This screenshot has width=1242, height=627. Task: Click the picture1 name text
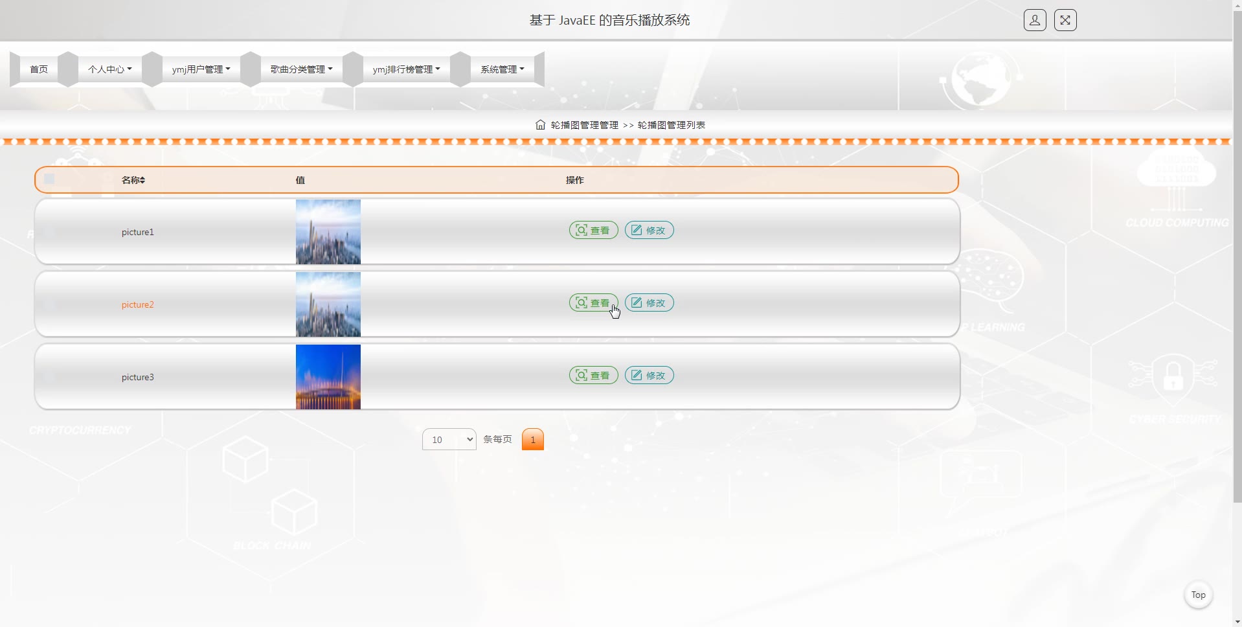click(x=138, y=232)
